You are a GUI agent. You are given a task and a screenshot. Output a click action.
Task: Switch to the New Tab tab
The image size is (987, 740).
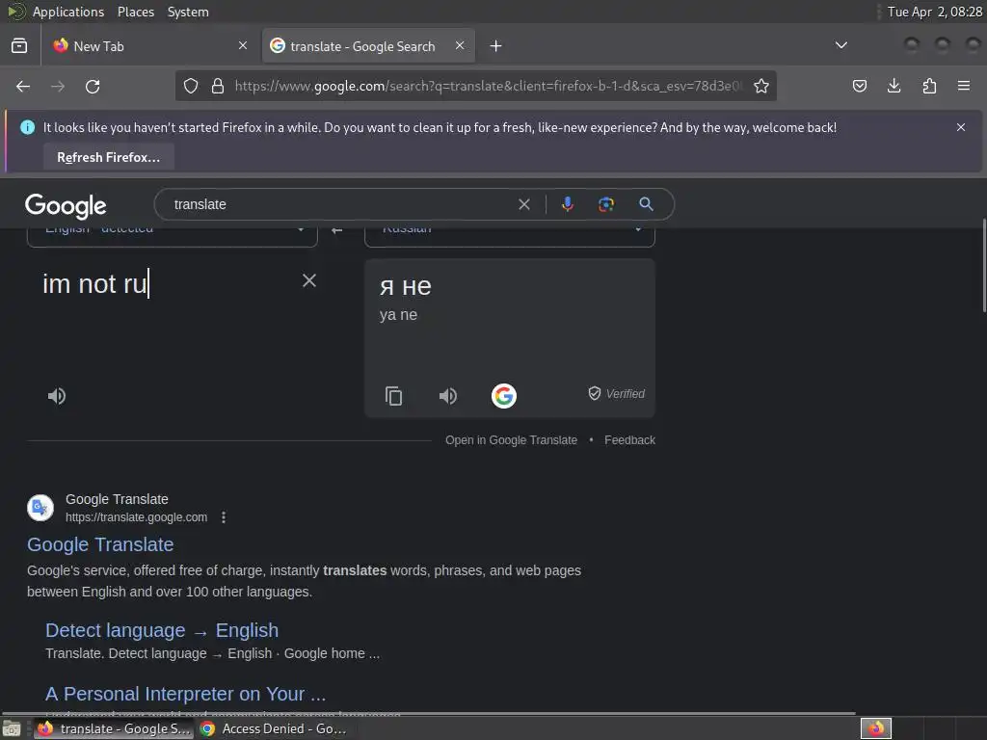coord(149,46)
